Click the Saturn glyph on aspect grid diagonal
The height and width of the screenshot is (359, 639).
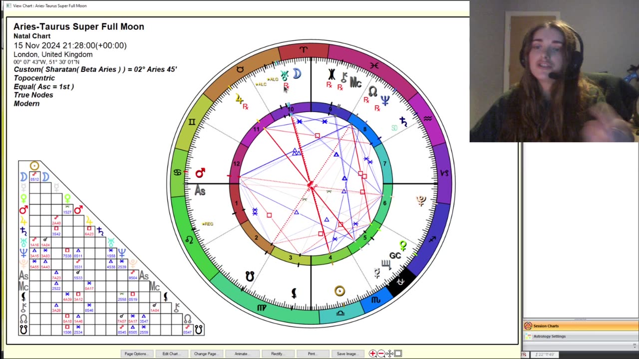[100, 231]
